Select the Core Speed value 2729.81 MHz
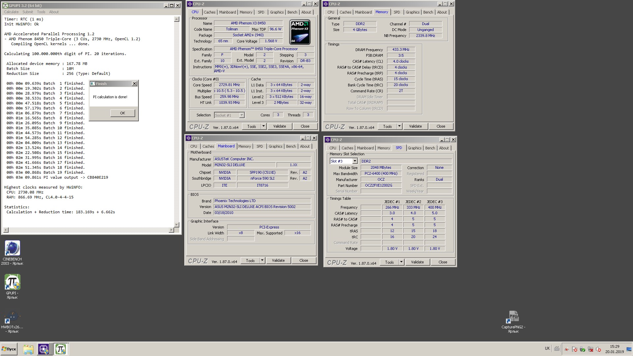The image size is (633, 356). [x=229, y=85]
